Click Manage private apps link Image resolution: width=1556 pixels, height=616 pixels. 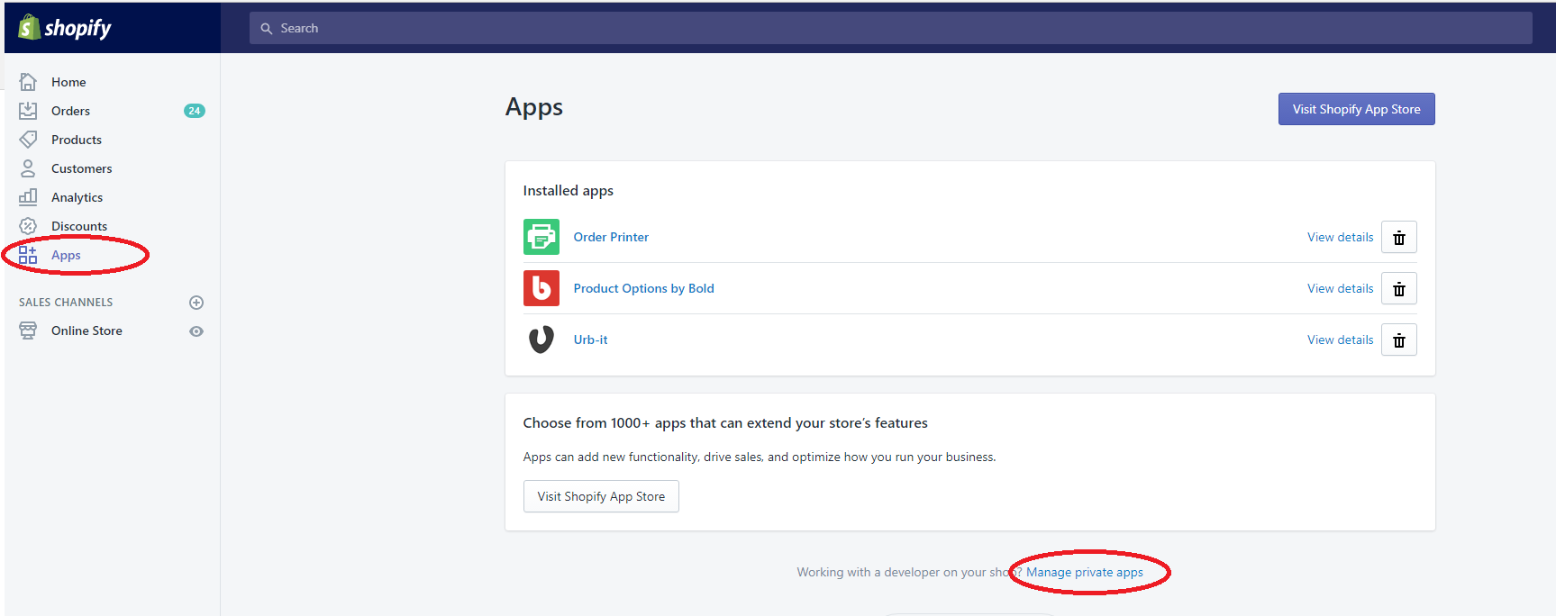1085,572
